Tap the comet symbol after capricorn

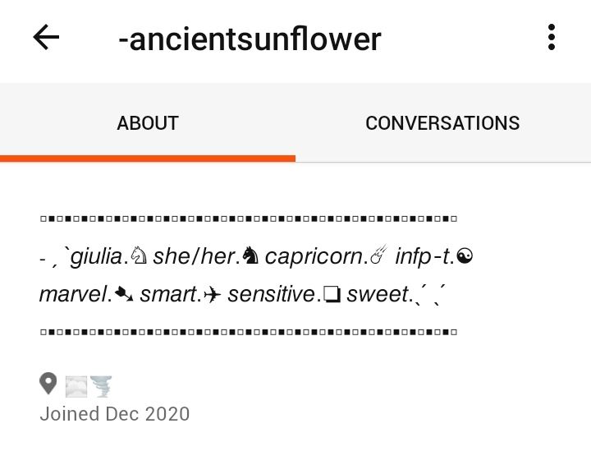point(378,257)
